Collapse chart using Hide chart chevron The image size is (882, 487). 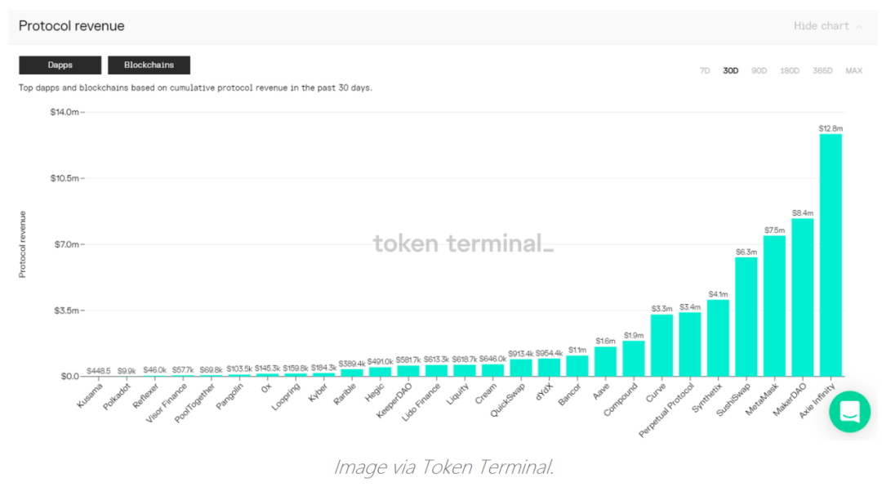pos(859,26)
